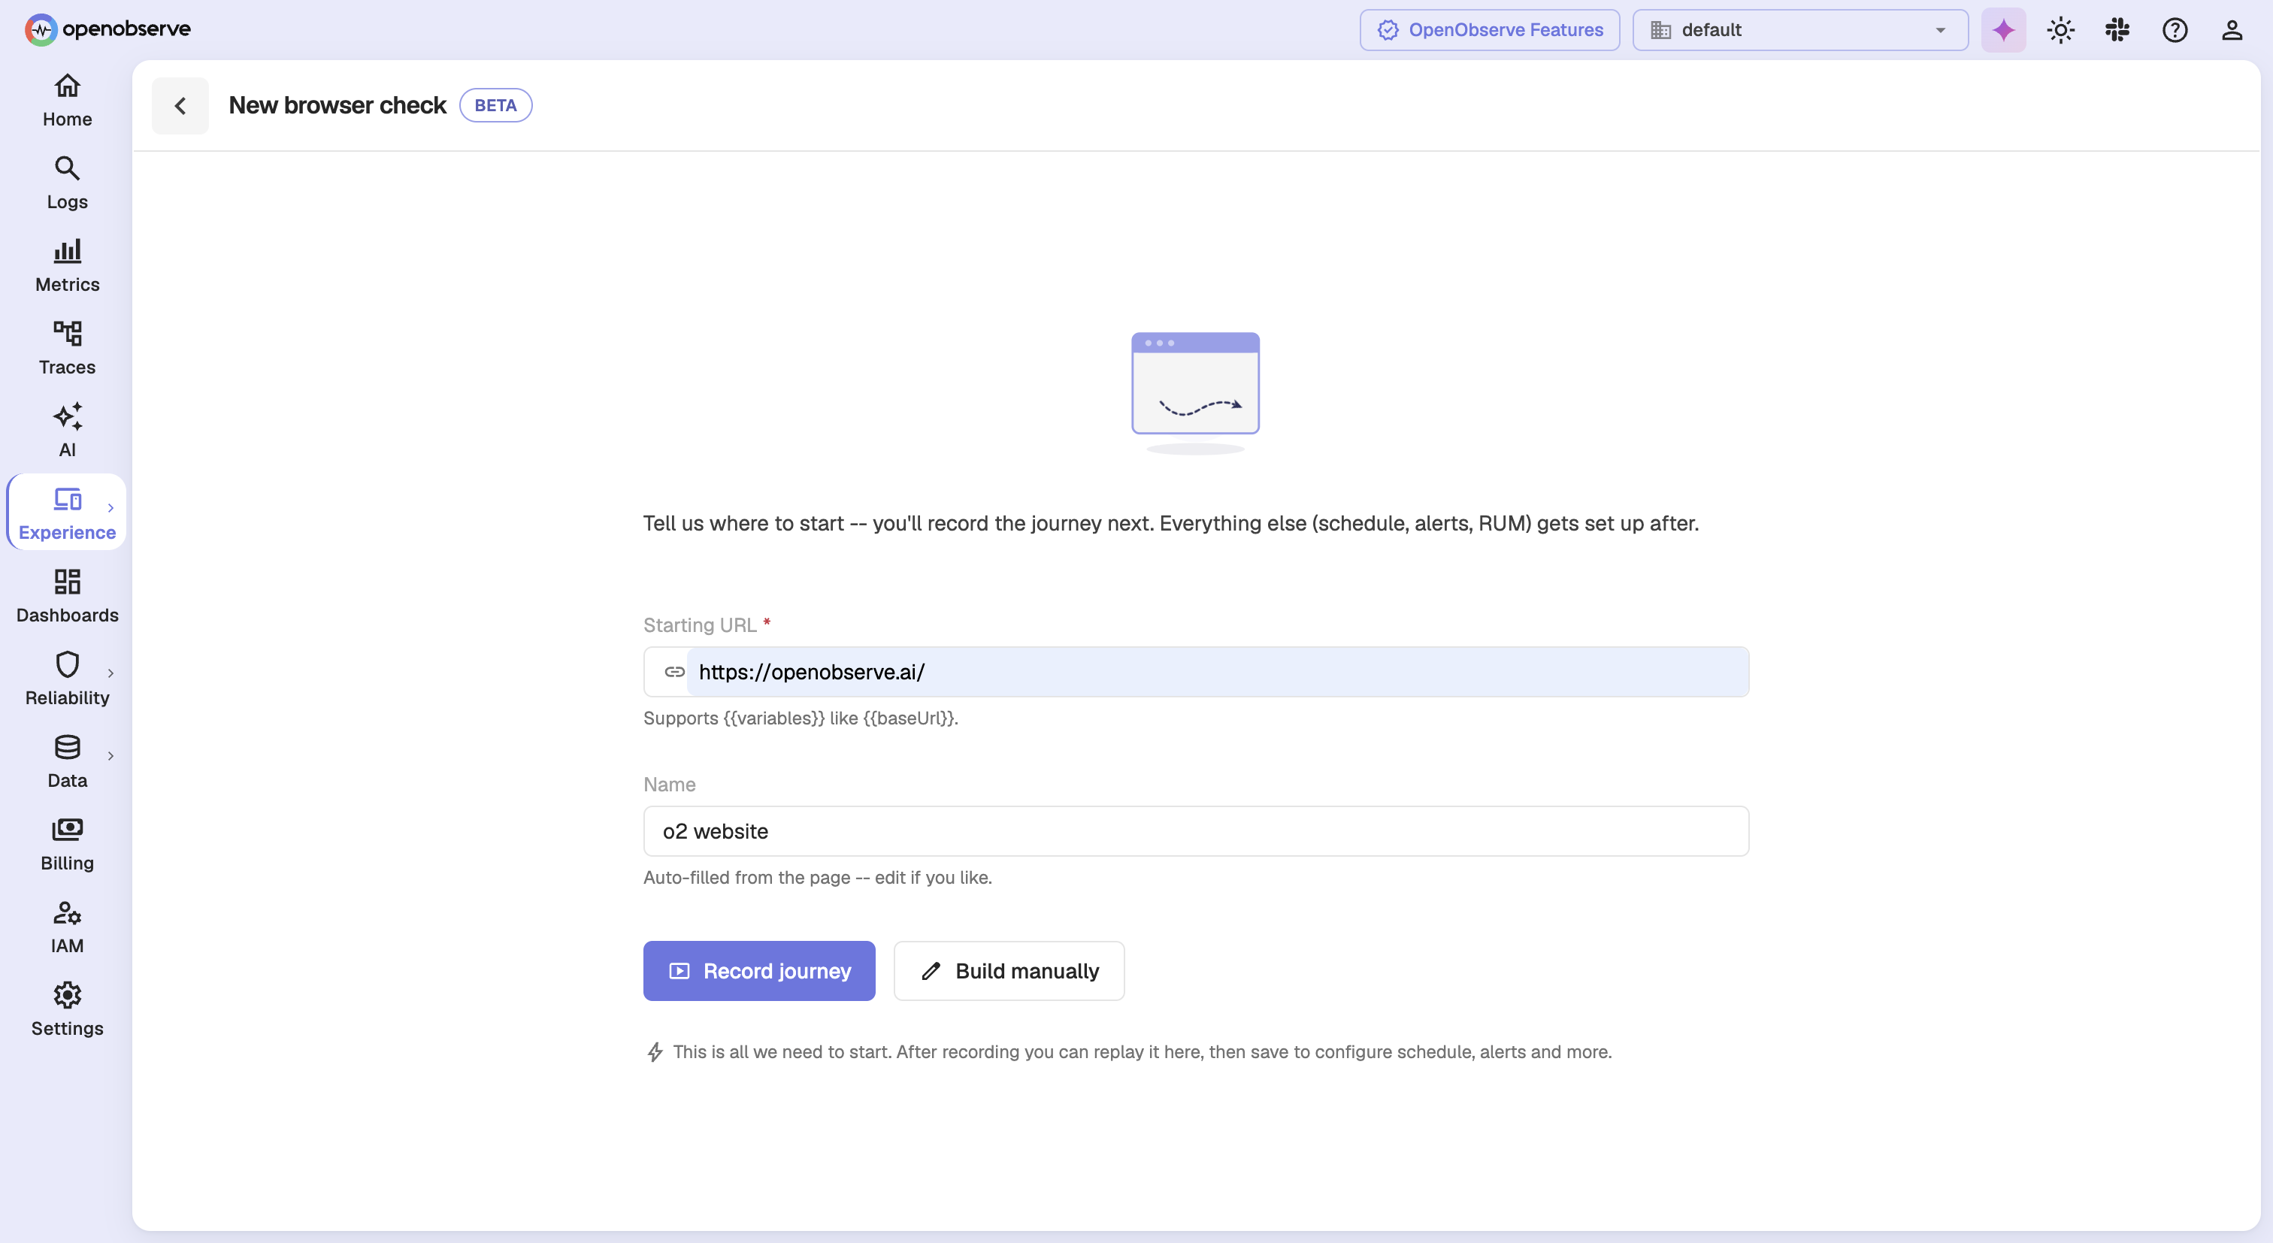Click 'This is all we need to start' note

1142,1051
